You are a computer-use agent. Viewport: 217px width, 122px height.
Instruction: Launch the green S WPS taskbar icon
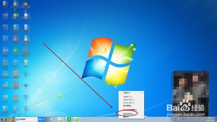69,119
